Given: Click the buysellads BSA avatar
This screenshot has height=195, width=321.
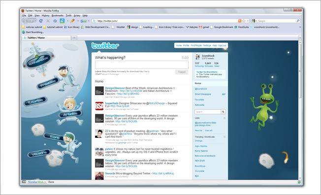Looking at the screenshot, I should [x=99, y=106].
